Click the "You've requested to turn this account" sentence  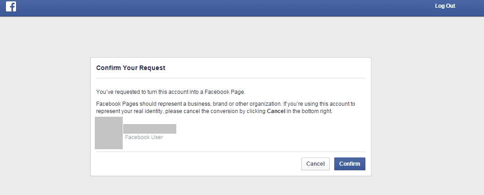[171, 92]
